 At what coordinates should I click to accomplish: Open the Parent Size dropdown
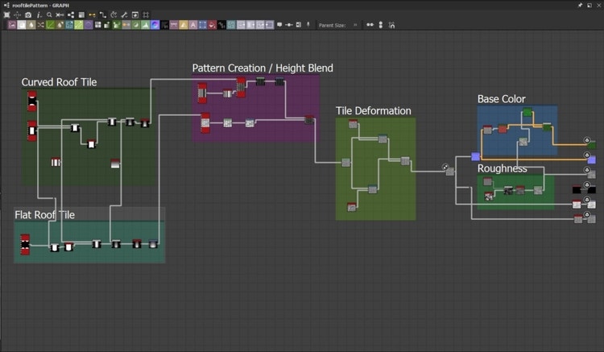[355, 25]
